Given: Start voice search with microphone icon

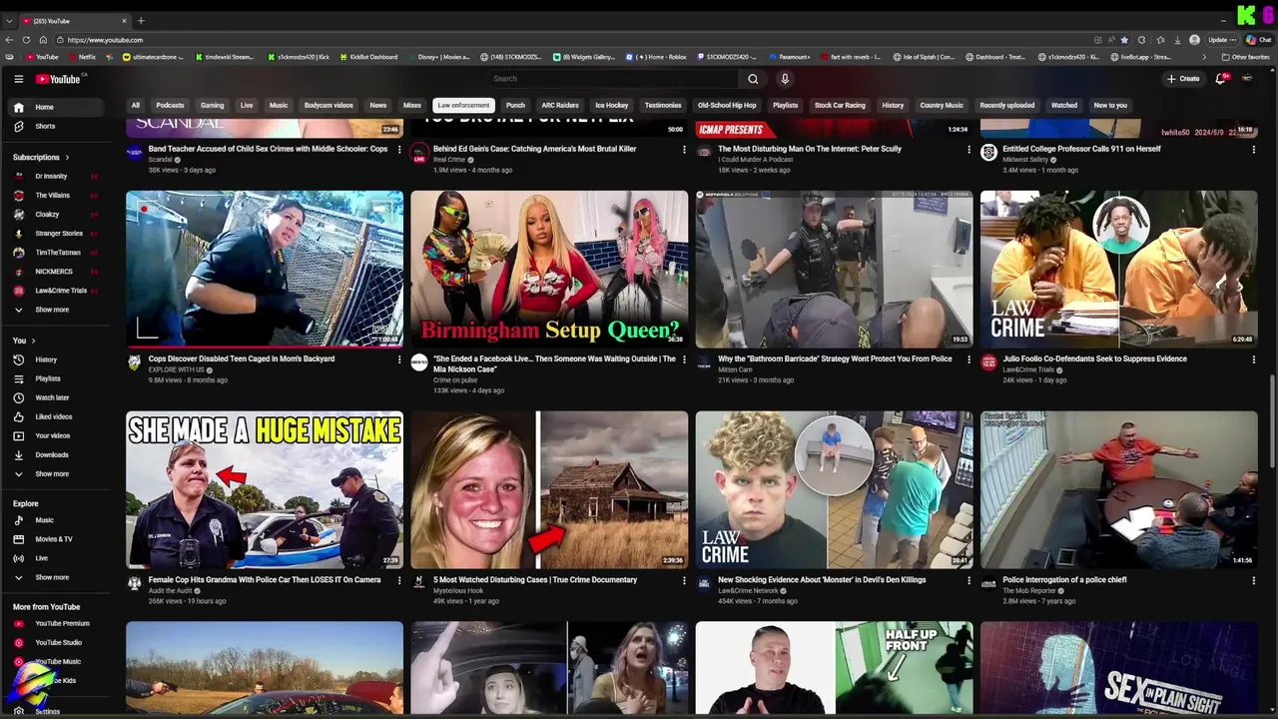Looking at the screenshot, I should coord(785,79).
